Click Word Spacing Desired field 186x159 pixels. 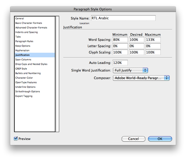137,40
